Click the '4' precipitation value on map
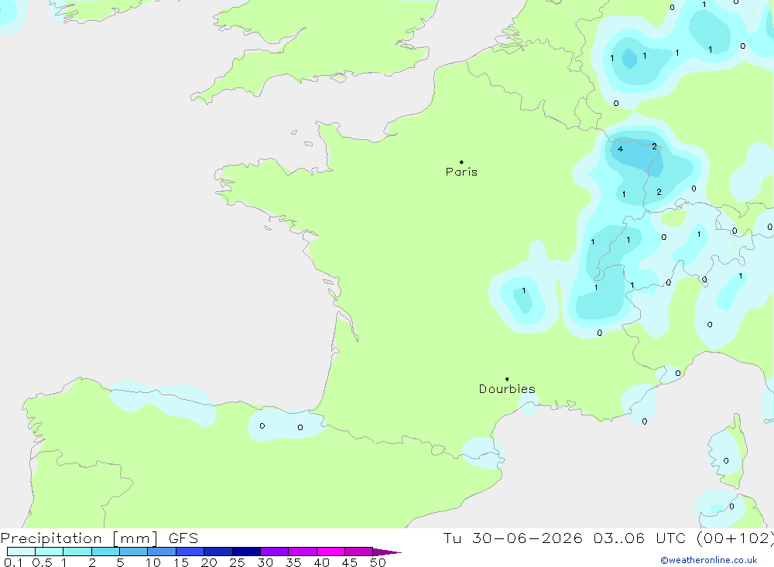The width and height of the screenshot is (774, 567). click(x=620, y=149)
